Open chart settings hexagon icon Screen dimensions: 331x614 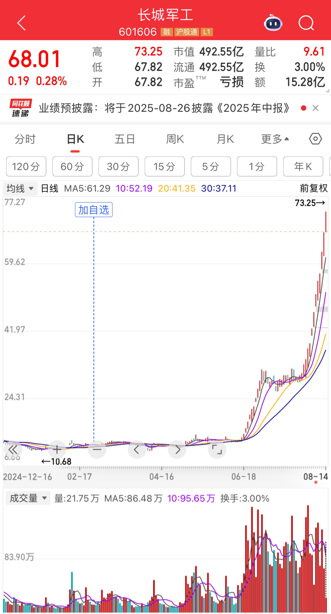click(315, 139)
